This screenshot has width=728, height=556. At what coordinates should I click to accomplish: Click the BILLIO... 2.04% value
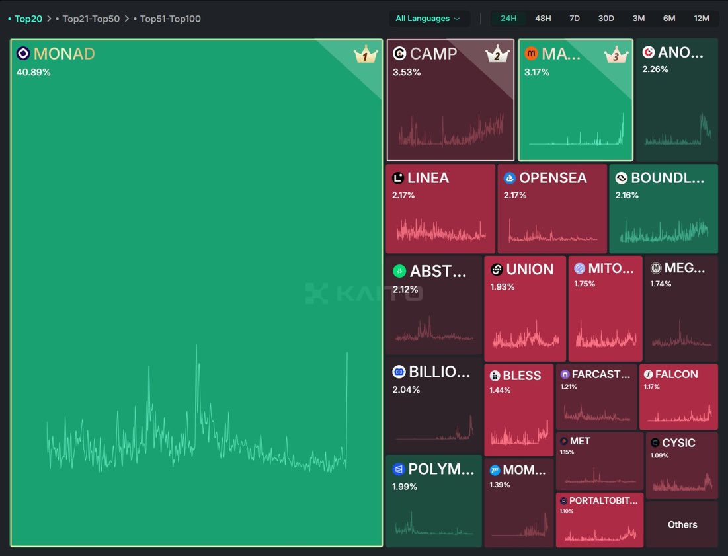click(x=406, y=389)
